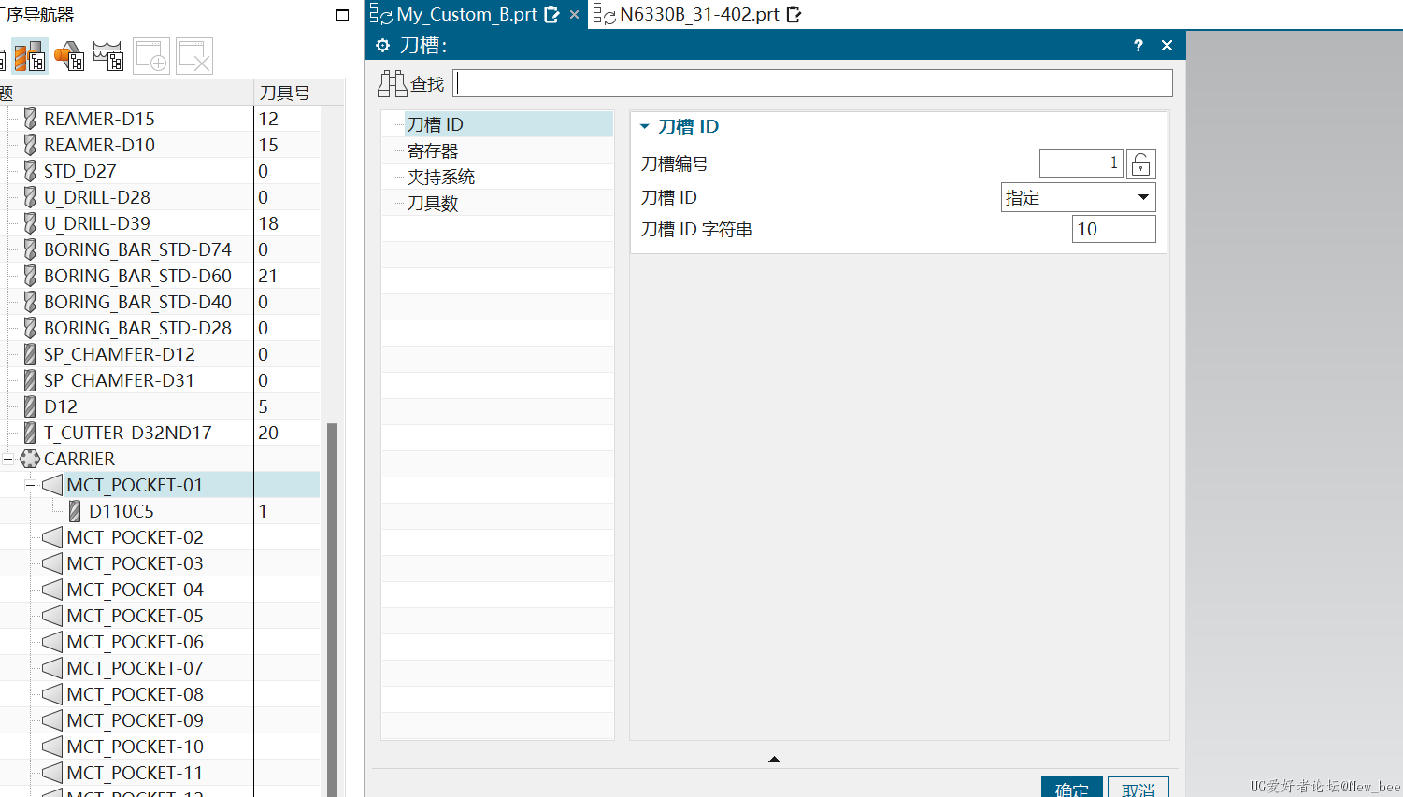Viewport: 1403px width, 797px height.
Task: Select MCT_POCKET-09 in the tree
Action: click(135, 720)
